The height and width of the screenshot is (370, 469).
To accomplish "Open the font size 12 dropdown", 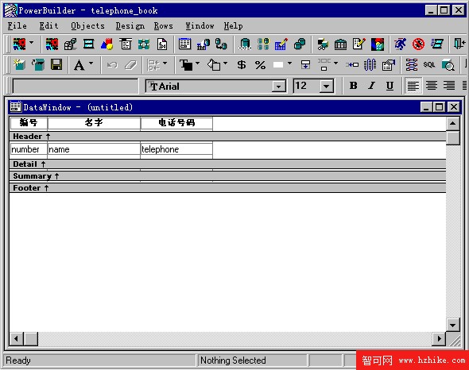I will (327, 87).
